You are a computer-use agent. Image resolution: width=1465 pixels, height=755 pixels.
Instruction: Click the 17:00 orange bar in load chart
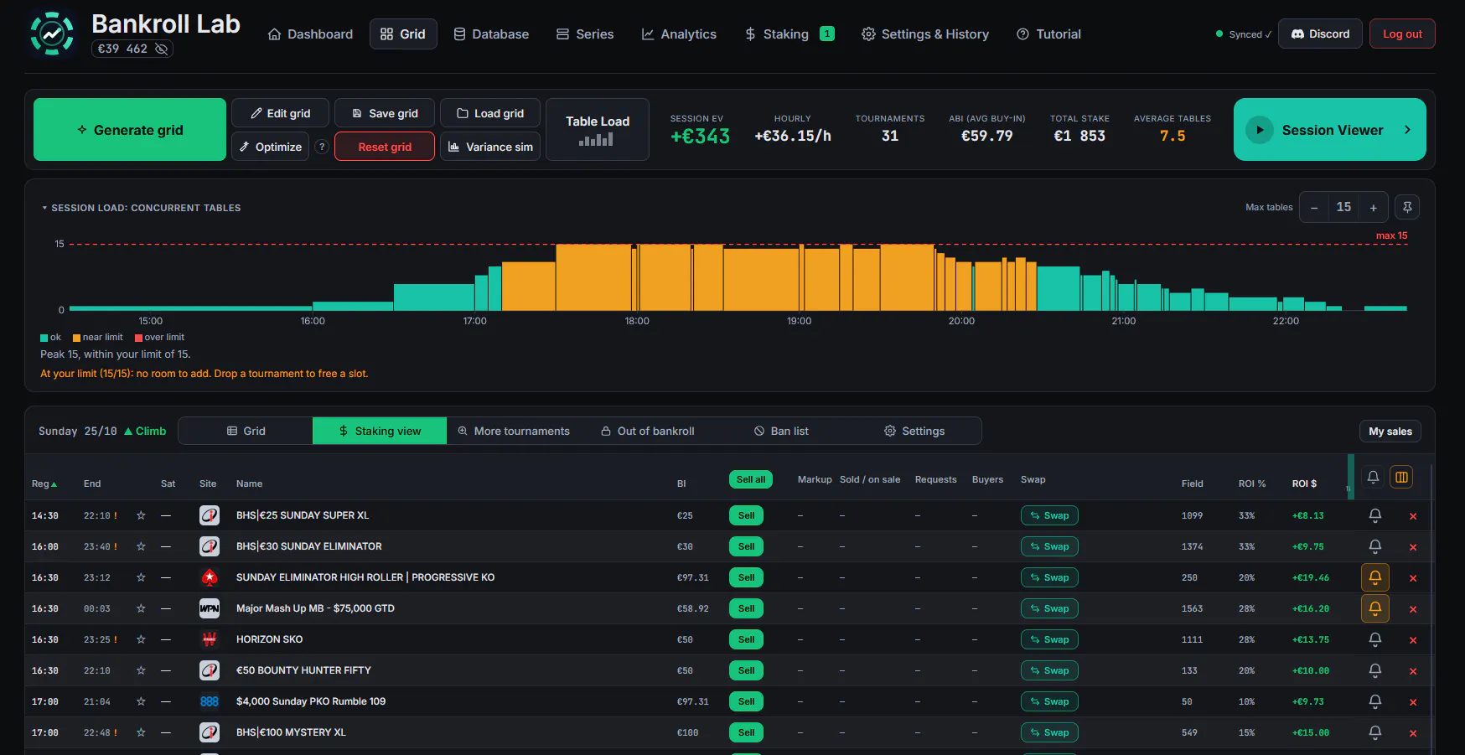pyautogui.click(x=528, y=286)
